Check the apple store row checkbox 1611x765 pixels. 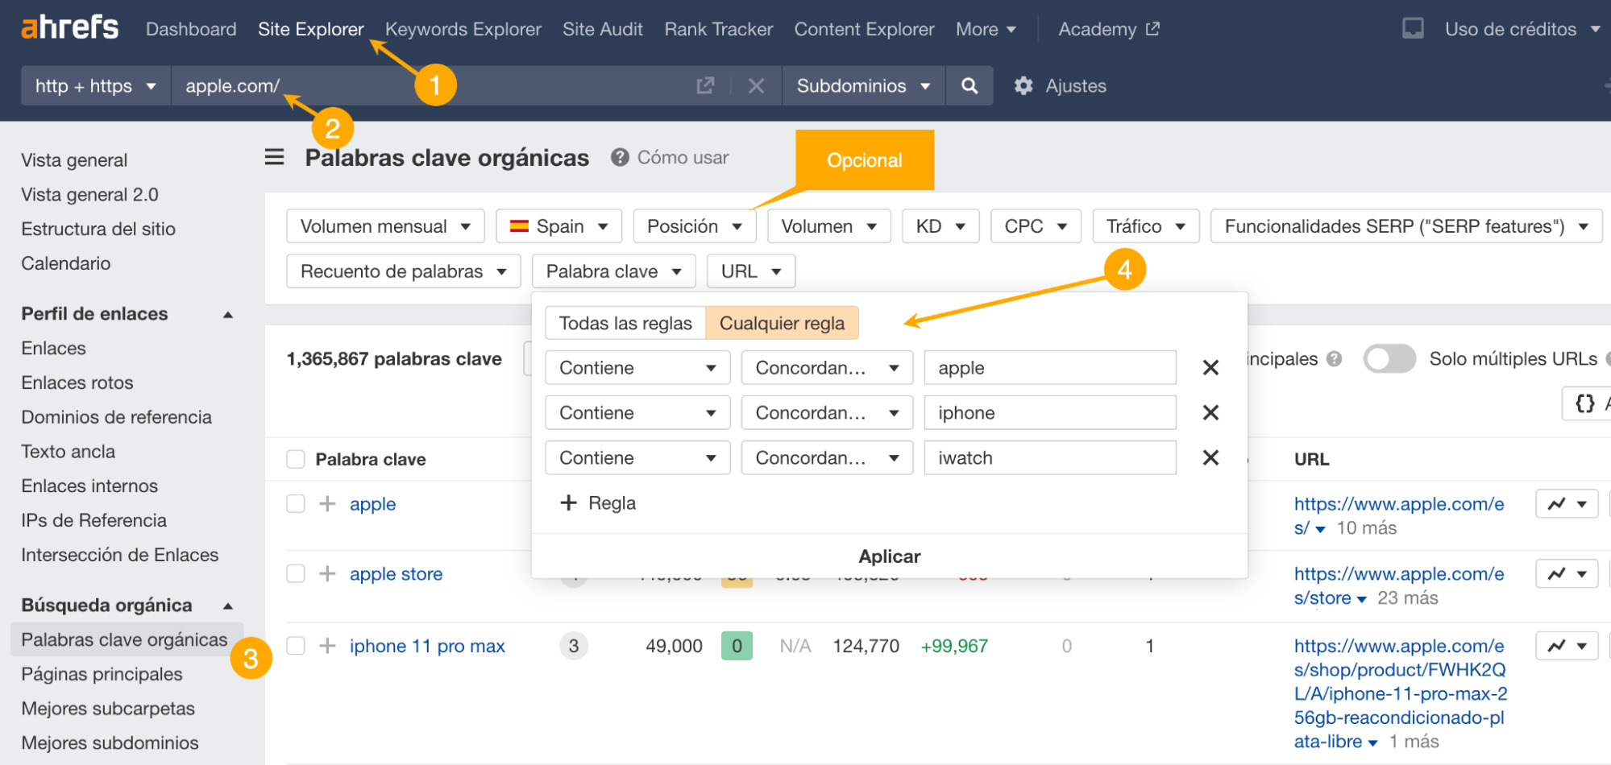click(296, 574)
